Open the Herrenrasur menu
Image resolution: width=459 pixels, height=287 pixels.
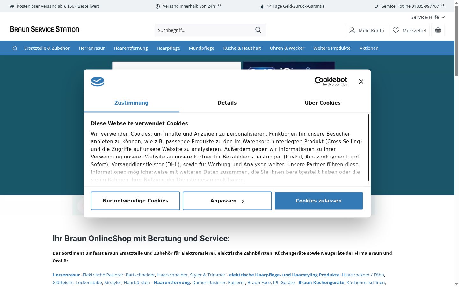coord(92,48)
